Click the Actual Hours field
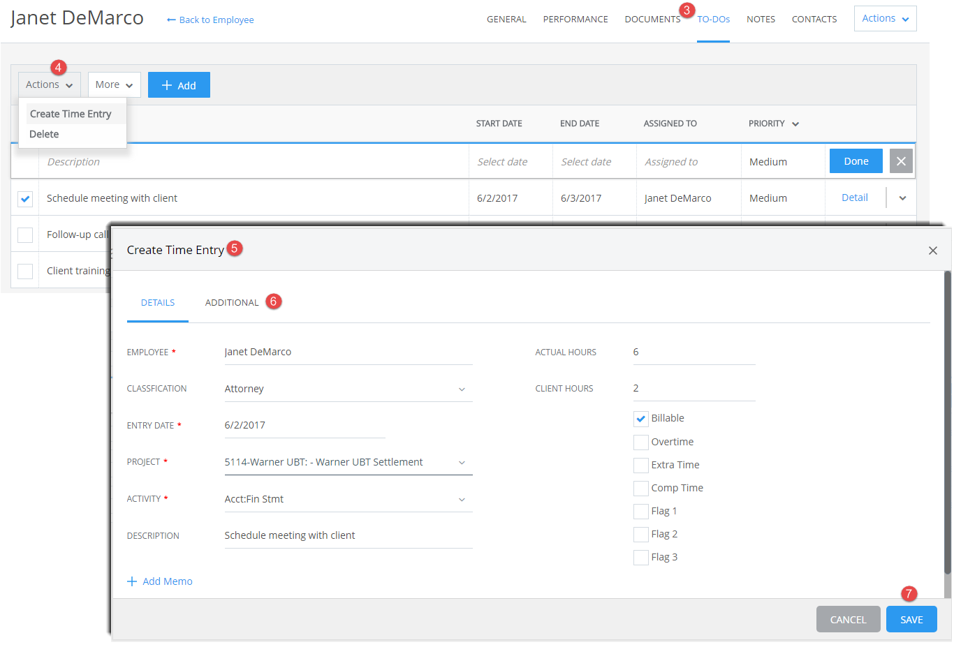The image size is (954, 647). point(694,352)
